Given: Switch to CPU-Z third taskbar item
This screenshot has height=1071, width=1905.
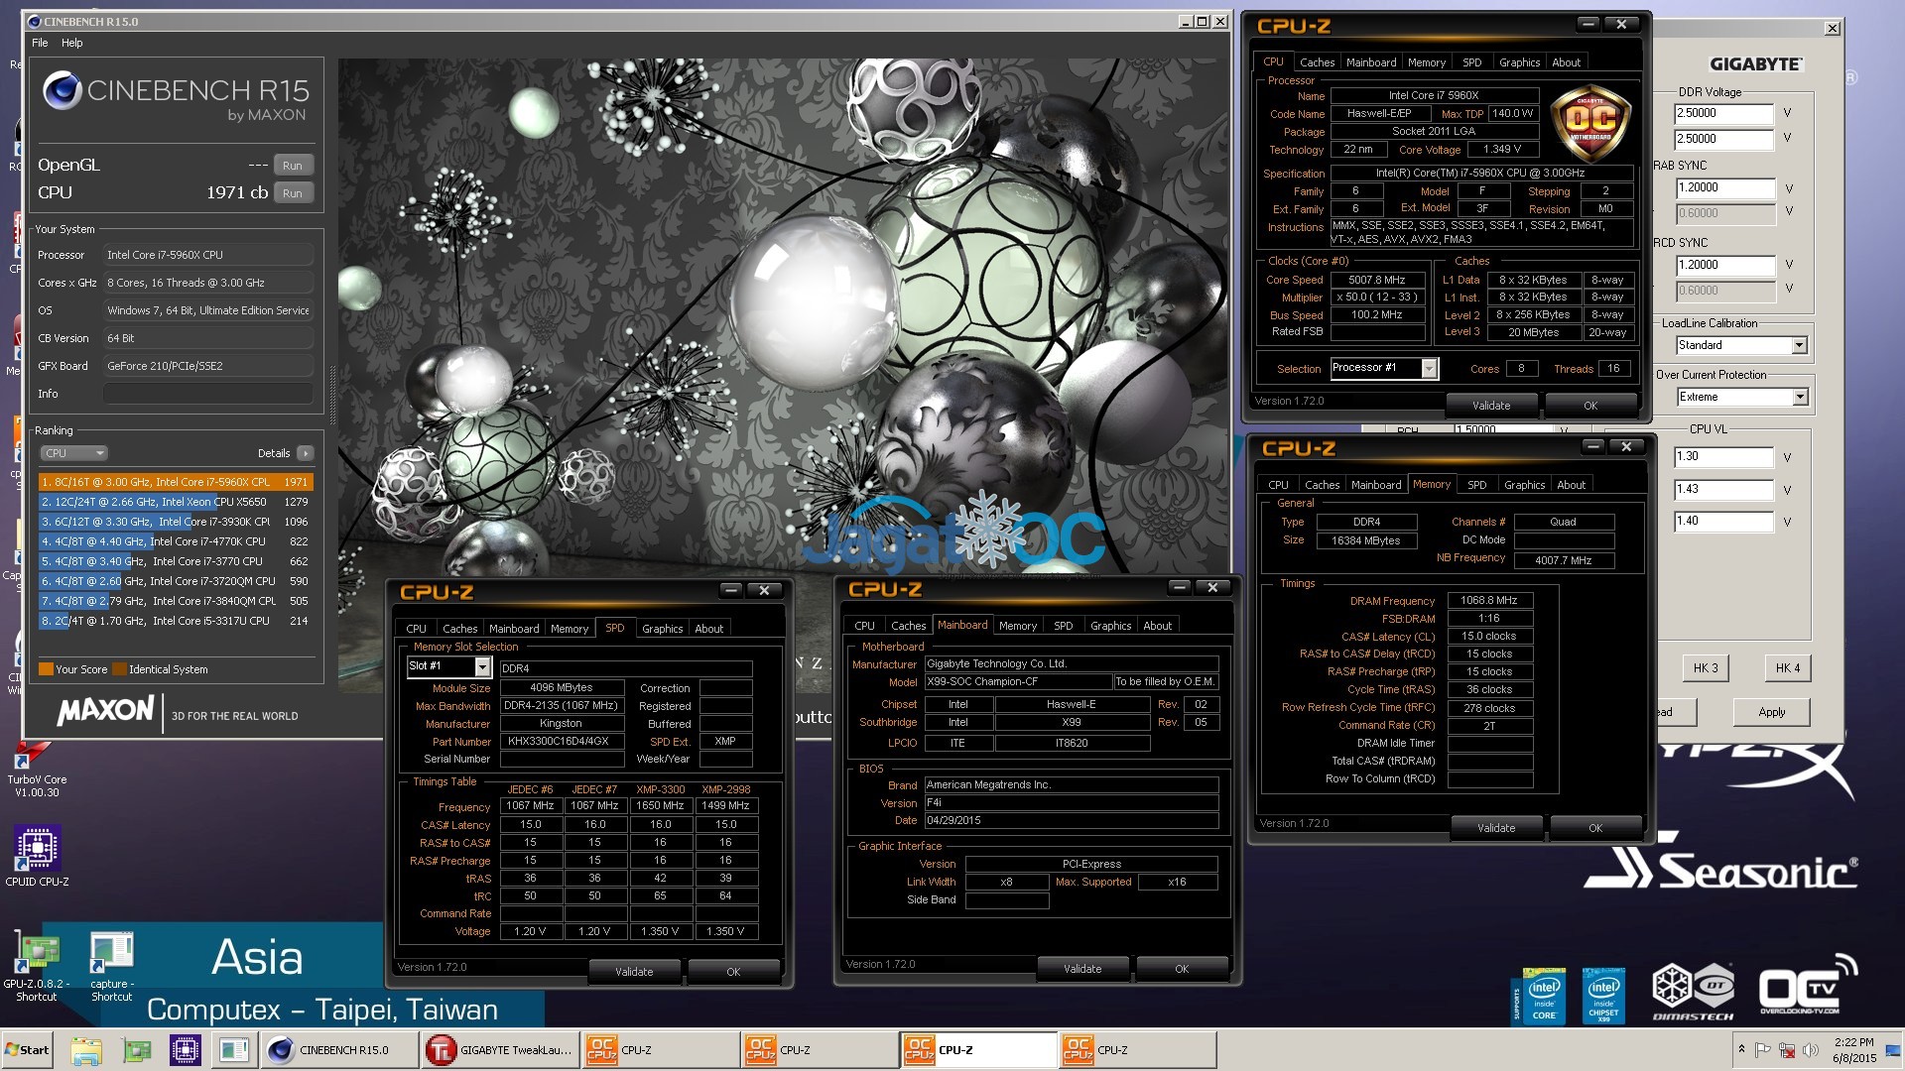Looking at the screenshot, I should tap(979, 1050).
